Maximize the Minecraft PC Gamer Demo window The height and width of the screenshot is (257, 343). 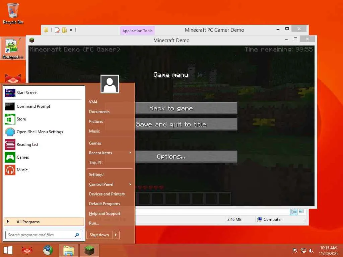pyautogui.click(x=287, y=29)
